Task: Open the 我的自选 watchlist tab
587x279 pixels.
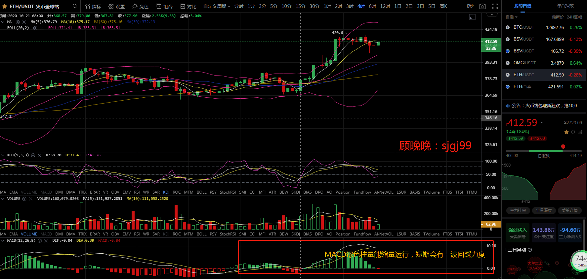Action: coord(523,6)
